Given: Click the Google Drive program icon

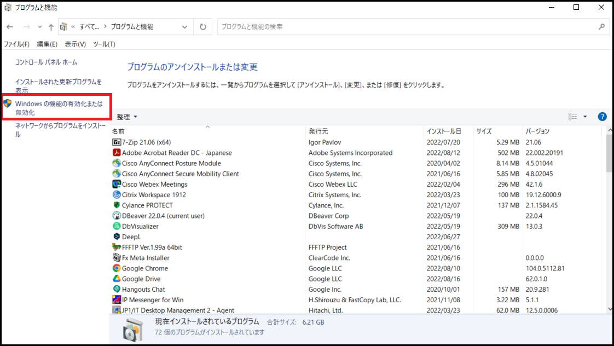Looking at the screenshot, I should coord(116,279).
